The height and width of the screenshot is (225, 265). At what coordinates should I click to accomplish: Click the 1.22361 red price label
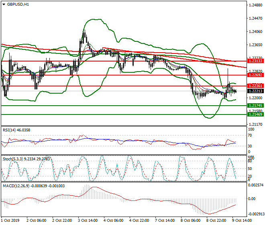255,86
